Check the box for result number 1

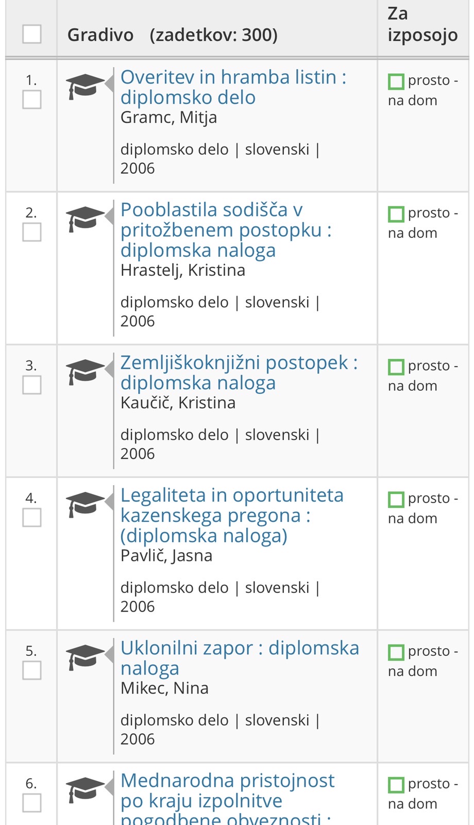coord(32,100)
